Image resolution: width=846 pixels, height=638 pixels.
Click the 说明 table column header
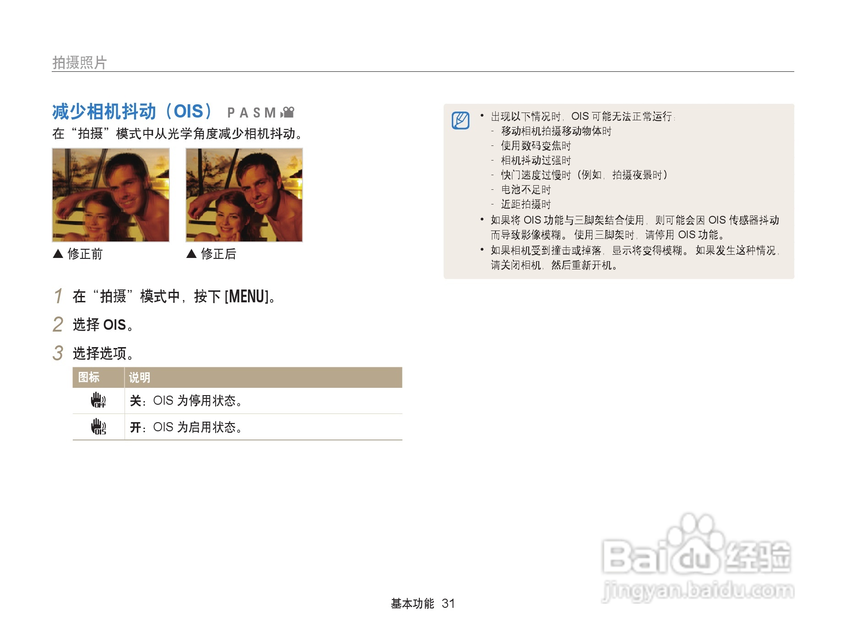pyautogui.click(x=140, y=377)
